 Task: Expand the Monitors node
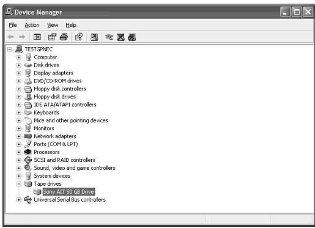point(18,128)
